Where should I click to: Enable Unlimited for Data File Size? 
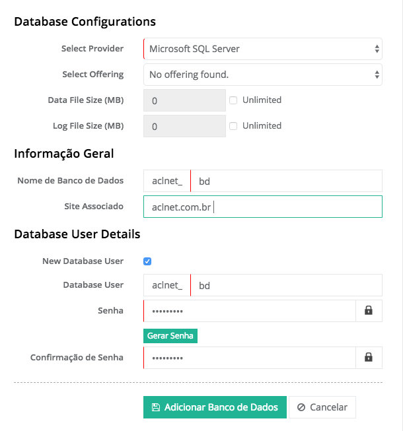(x=233, y=100)
